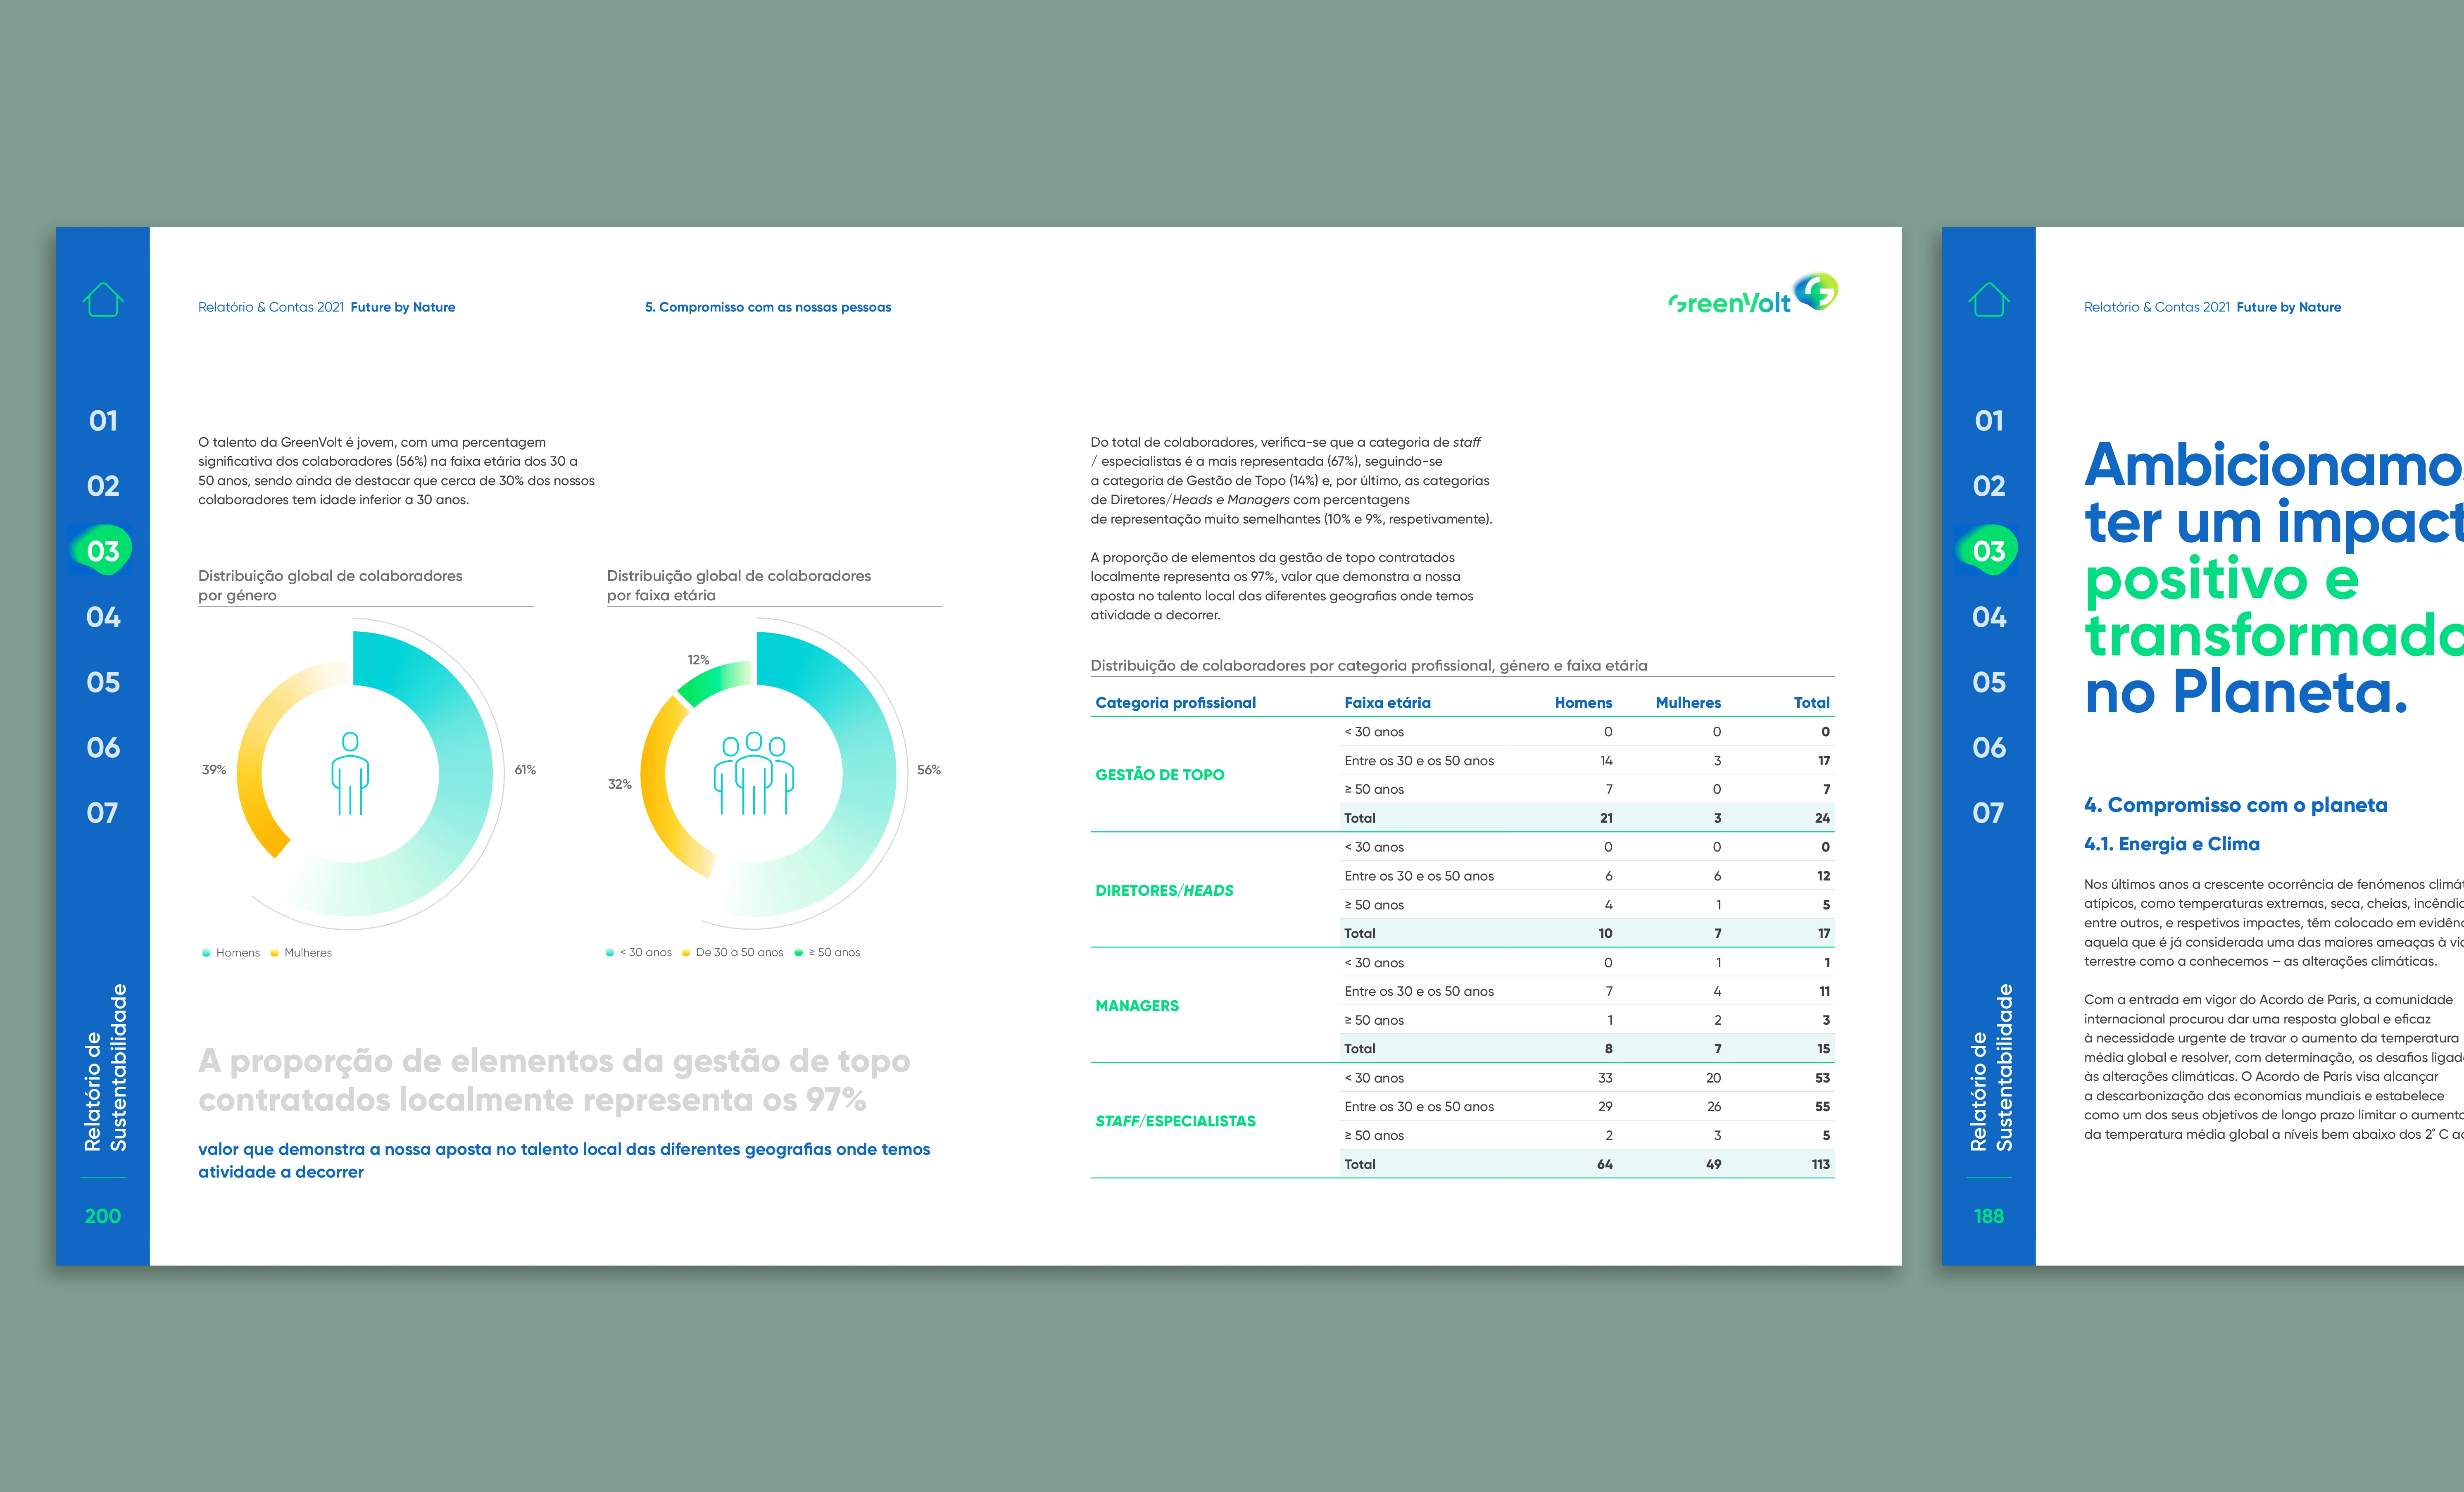
Task: Click the group of people icon in age chart
Action: coord(753,773)
